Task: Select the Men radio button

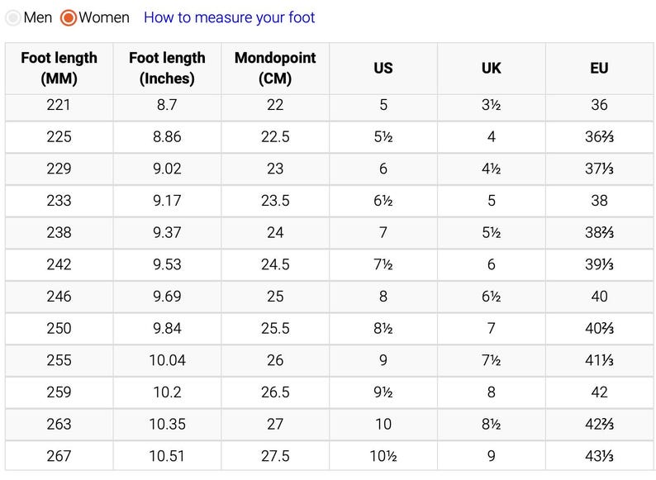Action: (x=13, y=17)
